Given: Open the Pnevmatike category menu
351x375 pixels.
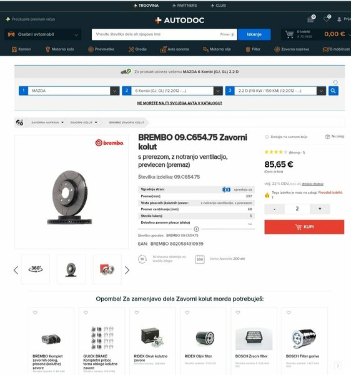Looking at the screenshot, I should 101,49.
